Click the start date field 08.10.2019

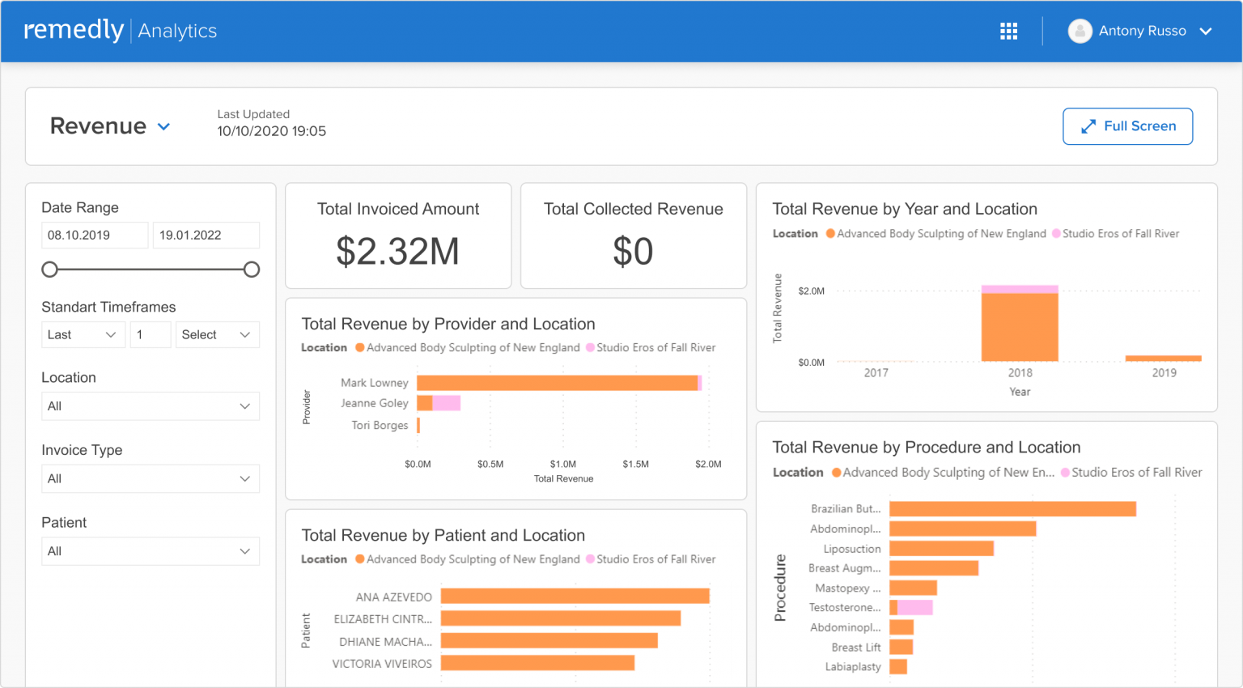(x=95, y=236)
